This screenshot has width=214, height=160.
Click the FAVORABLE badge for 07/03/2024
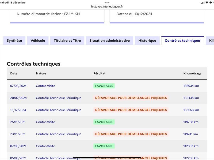[x=104, y=86]
